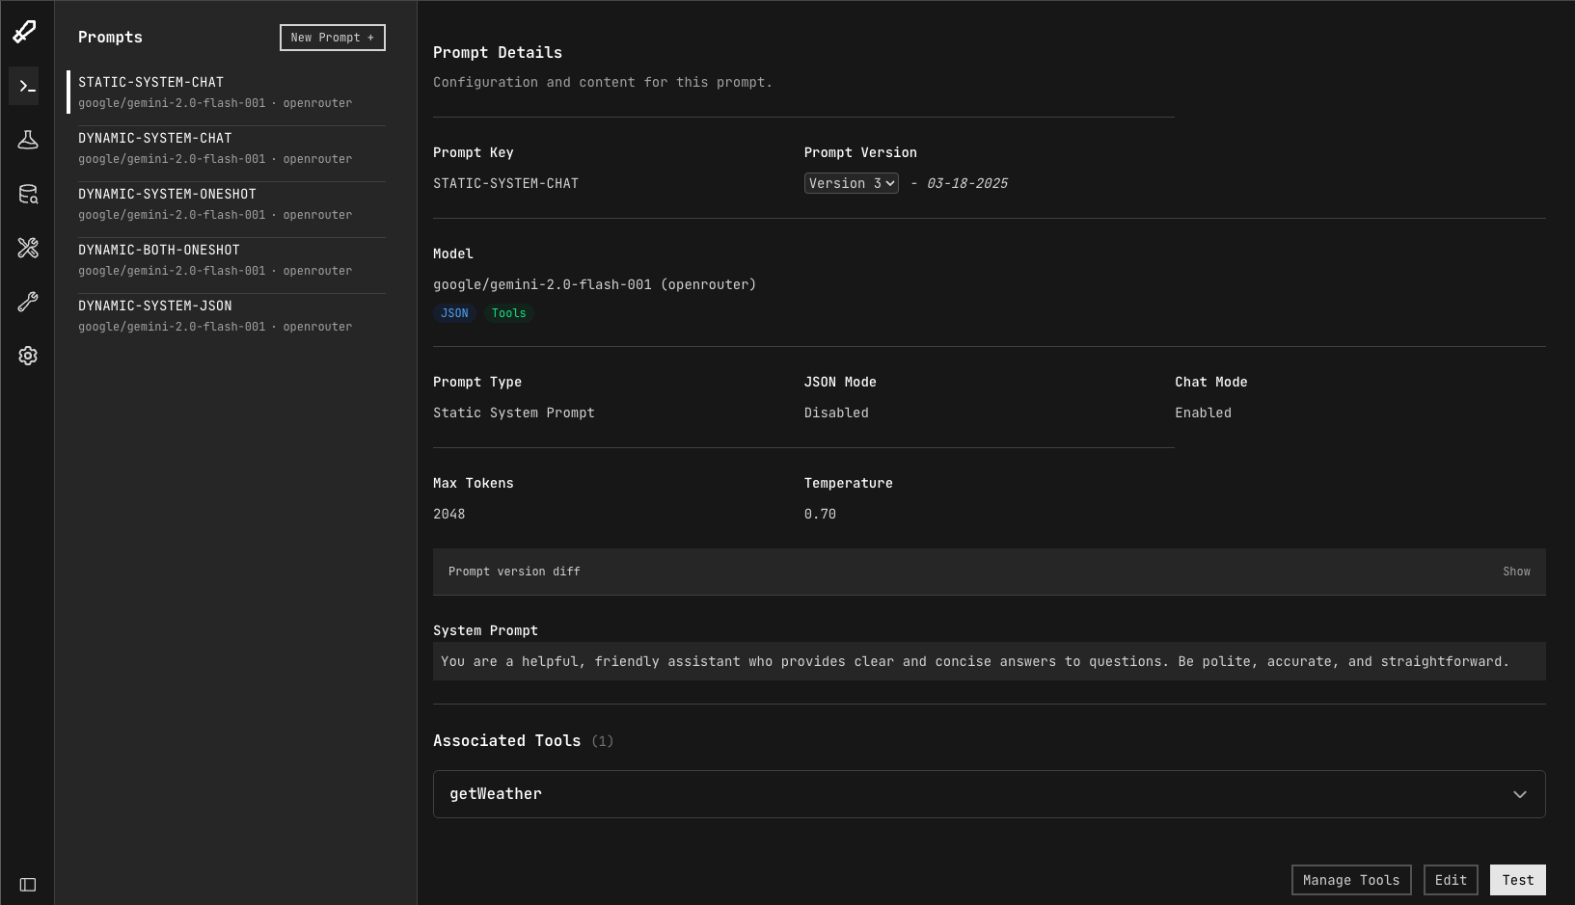Open settings via the gear icon
Screen dimensions: 1575x905
coord(27,355)
